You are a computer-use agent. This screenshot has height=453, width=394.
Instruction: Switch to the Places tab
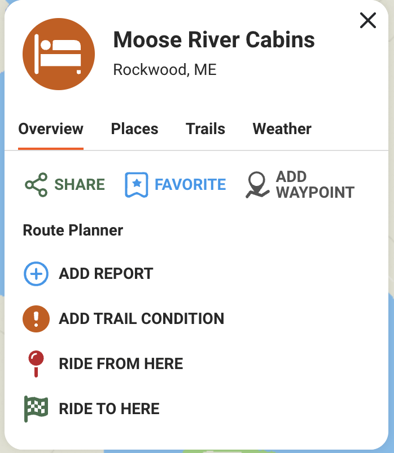134,129
